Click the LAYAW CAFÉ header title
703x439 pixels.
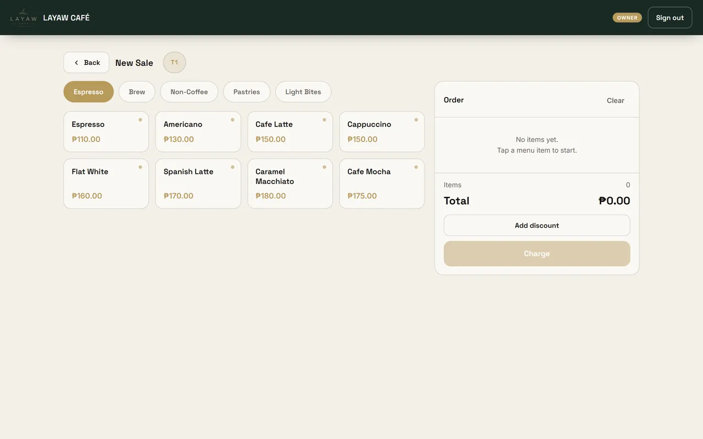[66, 18]
